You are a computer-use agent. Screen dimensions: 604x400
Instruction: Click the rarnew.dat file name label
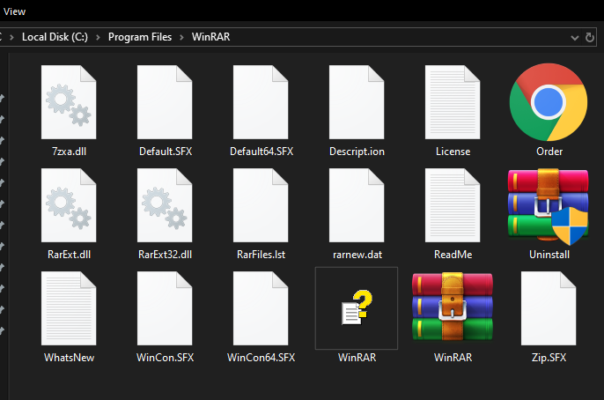click(357, 255)
